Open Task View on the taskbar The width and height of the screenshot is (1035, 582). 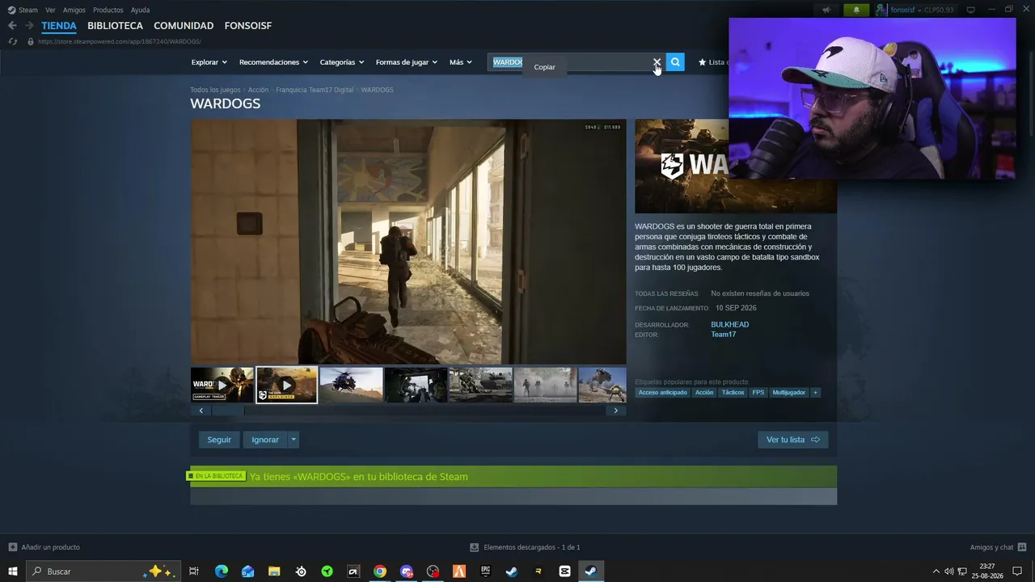(x=194, y=571)
